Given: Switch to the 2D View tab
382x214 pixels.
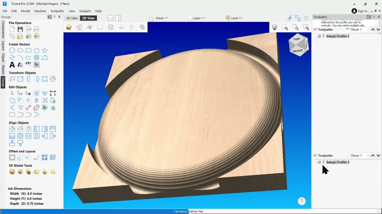Looking at the screenshot, I should click(72, 18).
